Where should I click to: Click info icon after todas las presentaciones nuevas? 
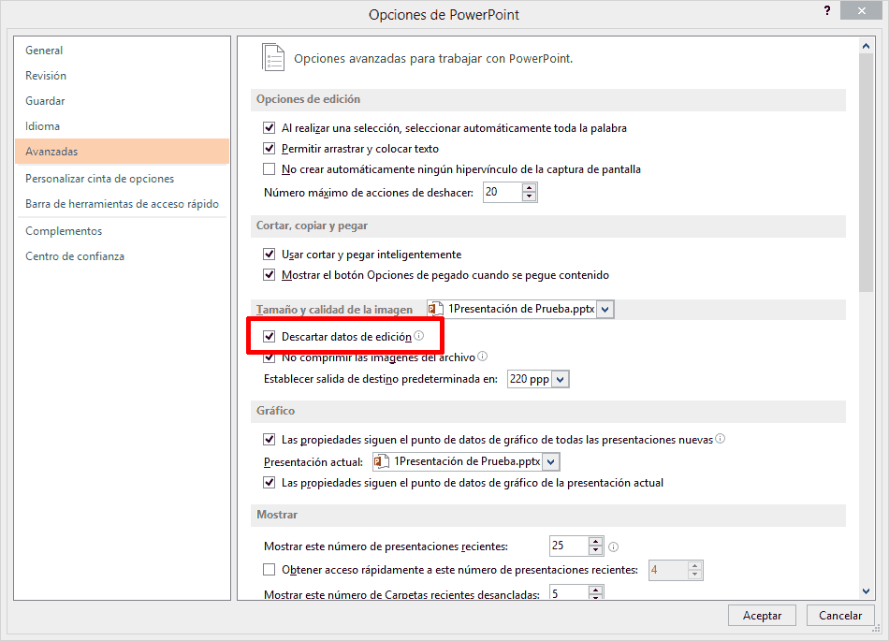[x=721, y=438]
